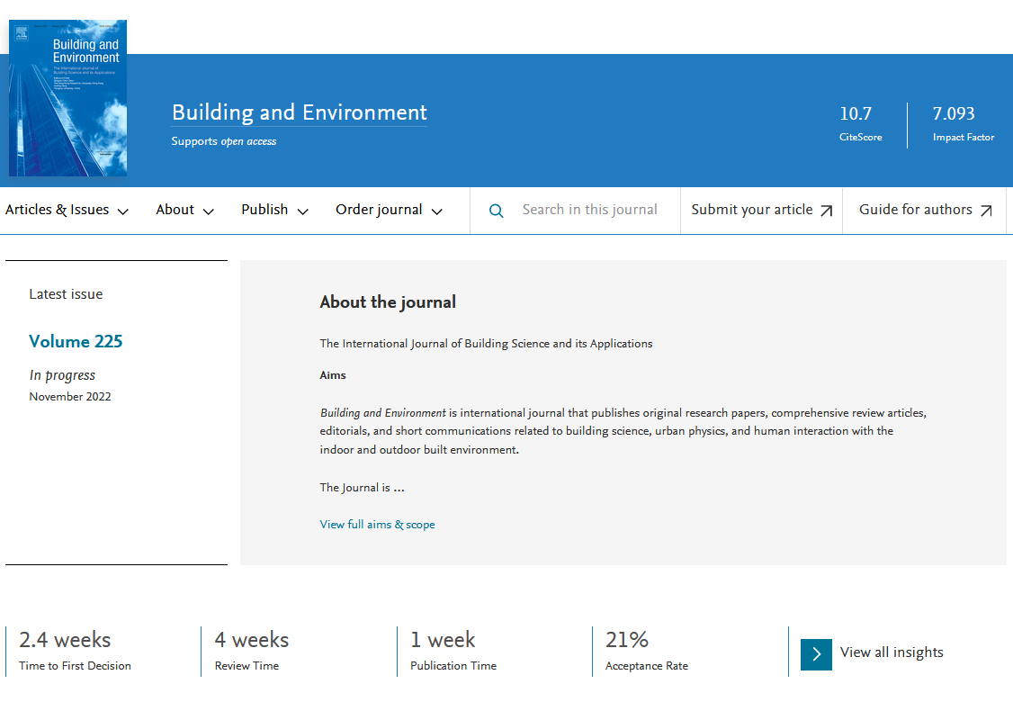Open Volume 225 of the latest issue
Screen dimensions: 1013x711
pyautogui.click(x=76, y=341)
